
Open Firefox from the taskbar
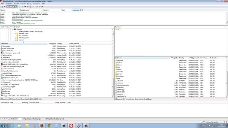coord(42,126)
